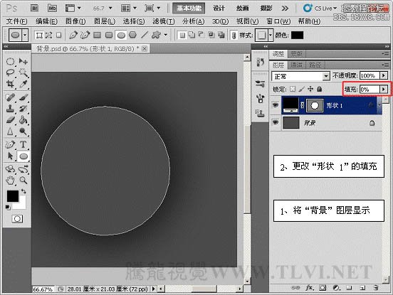Viewport: 393px width, 295px height.
Task: Expand the 填充 fill slider arrow
Action: 384,89
